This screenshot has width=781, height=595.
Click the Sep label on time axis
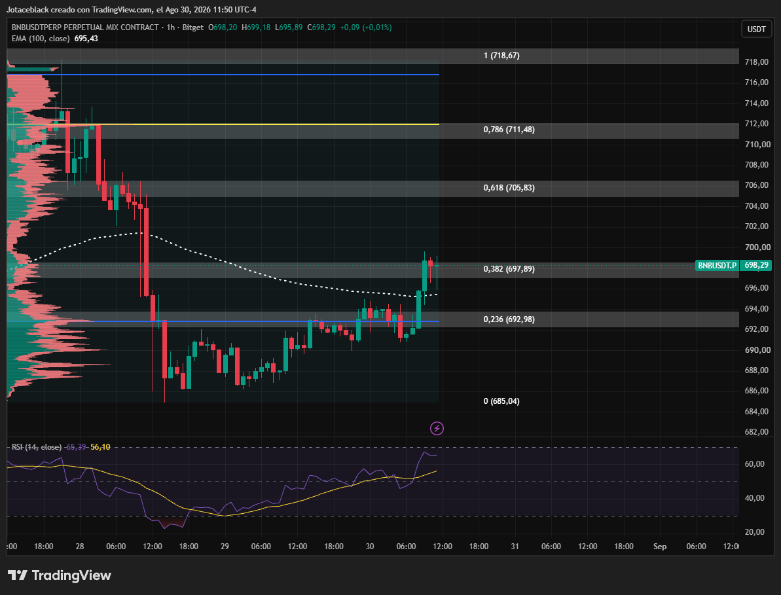659,547
